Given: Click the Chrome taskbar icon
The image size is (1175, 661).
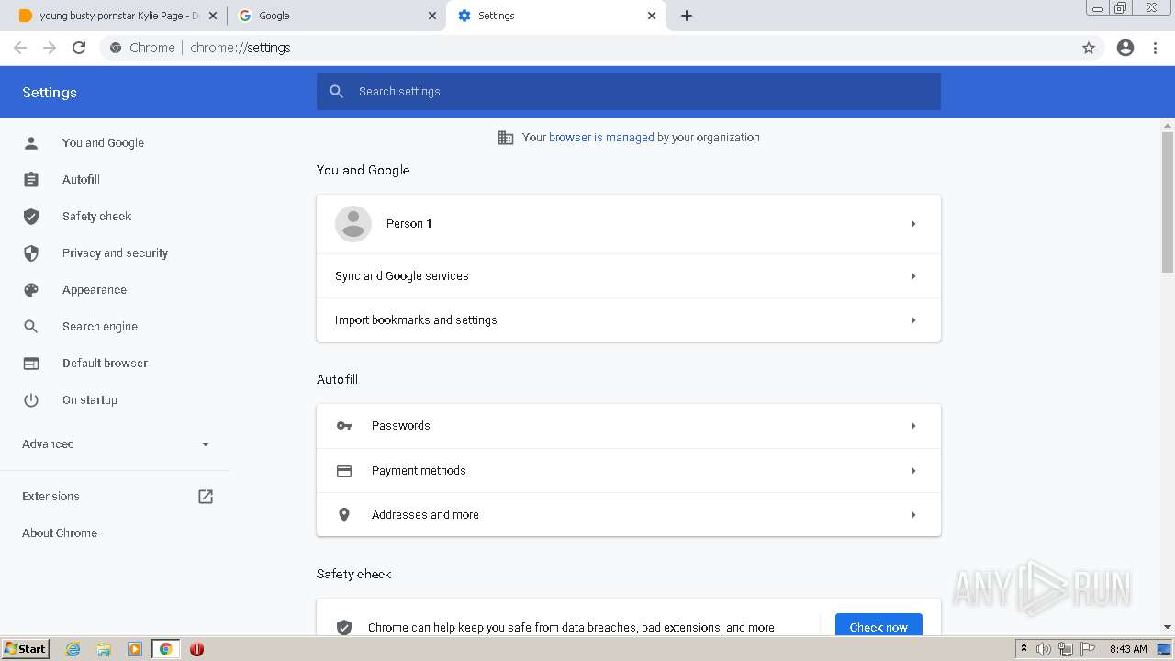Looking at the screenshot, I should click(x=166, y=649).
